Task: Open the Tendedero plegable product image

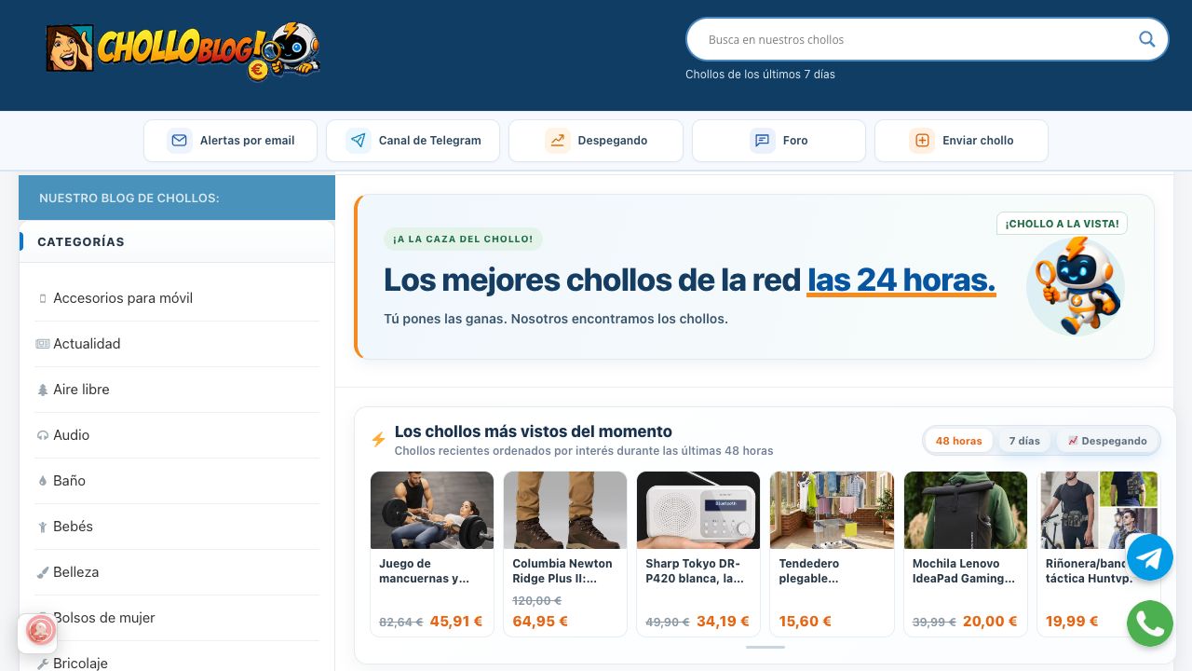Action: (x=832, y=510)
